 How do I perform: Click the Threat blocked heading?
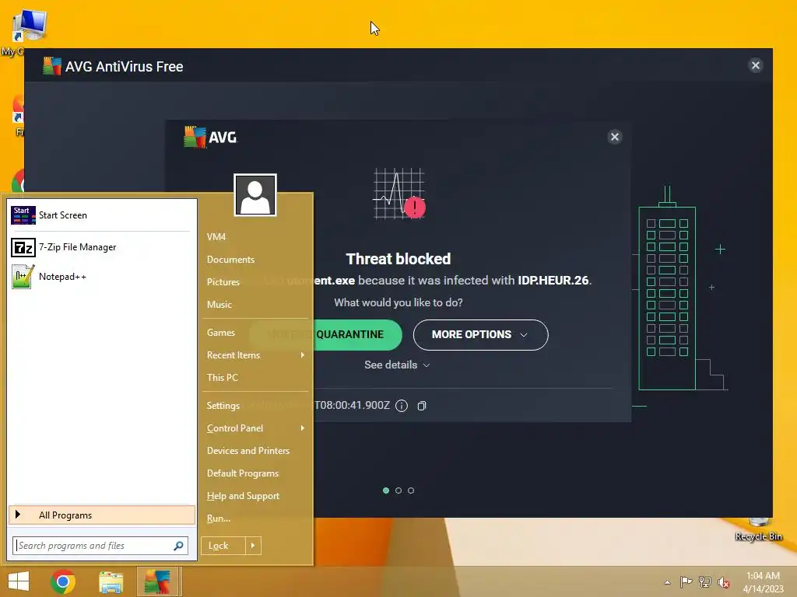click(x=398, y=259)
